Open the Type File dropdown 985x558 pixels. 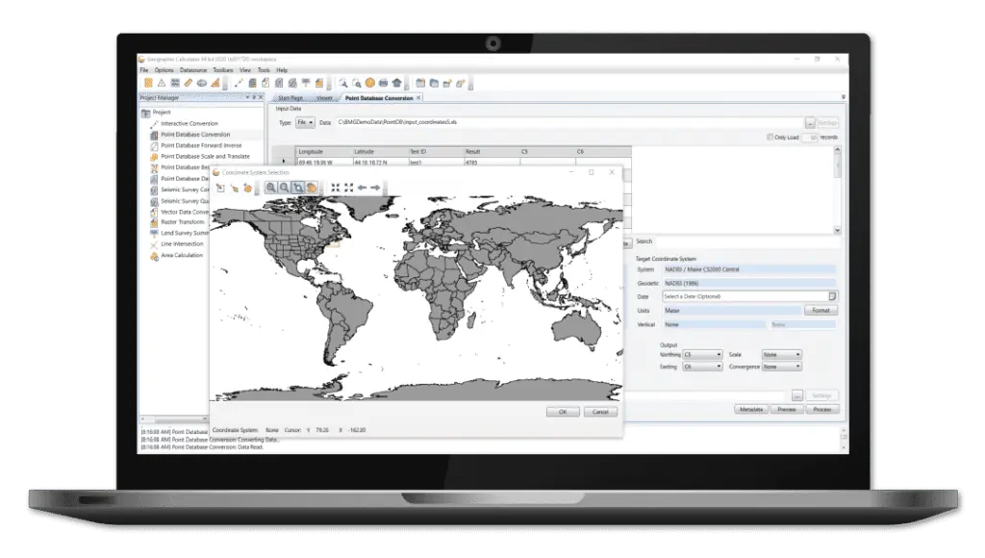(x=305, y=122)
